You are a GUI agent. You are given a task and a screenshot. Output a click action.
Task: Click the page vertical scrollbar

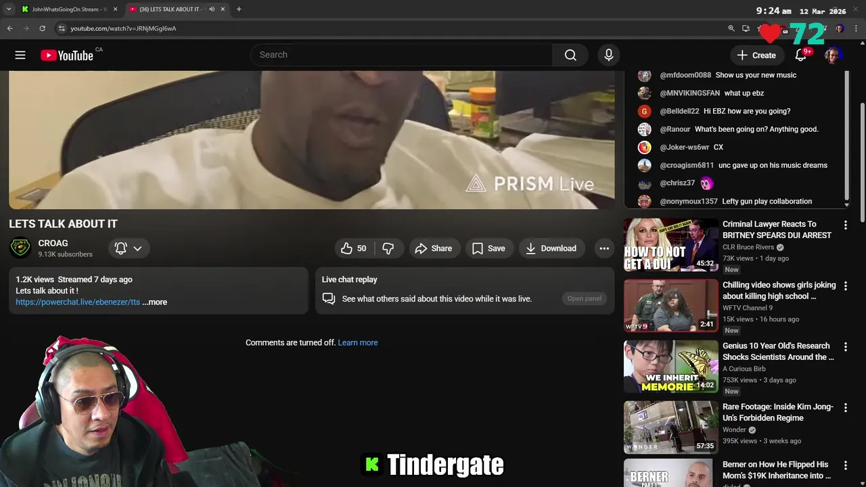tap(862, 162)
